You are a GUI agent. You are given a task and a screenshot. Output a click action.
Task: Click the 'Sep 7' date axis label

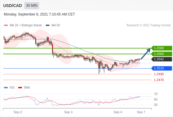(141, 112)
